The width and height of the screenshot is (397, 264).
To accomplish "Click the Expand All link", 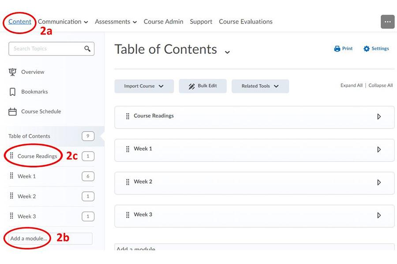I will coord(351,85).
